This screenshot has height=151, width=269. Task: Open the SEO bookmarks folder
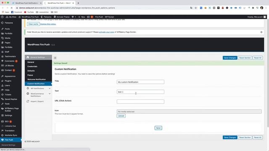(54, 12)
